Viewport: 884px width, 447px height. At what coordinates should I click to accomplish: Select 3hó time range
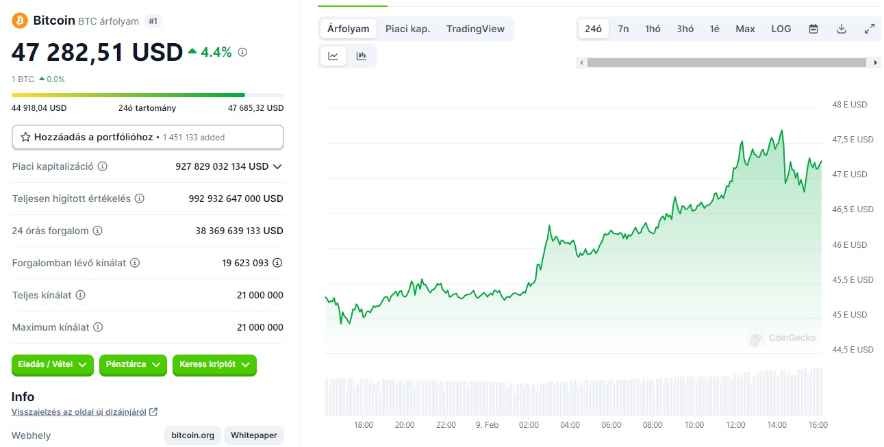pos(685,29)
